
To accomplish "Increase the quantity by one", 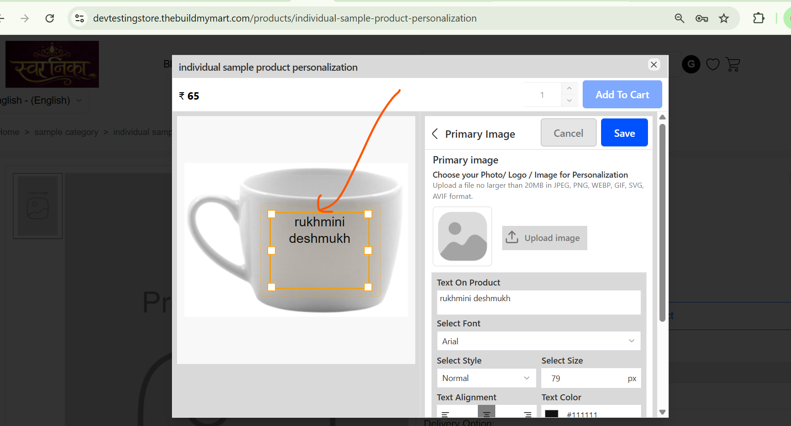I will pos(569,88).
